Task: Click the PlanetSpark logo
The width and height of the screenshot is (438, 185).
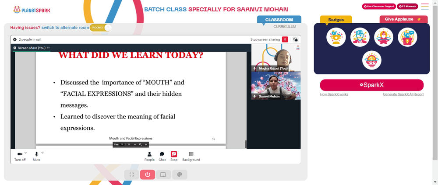Action: click(32, 10)
